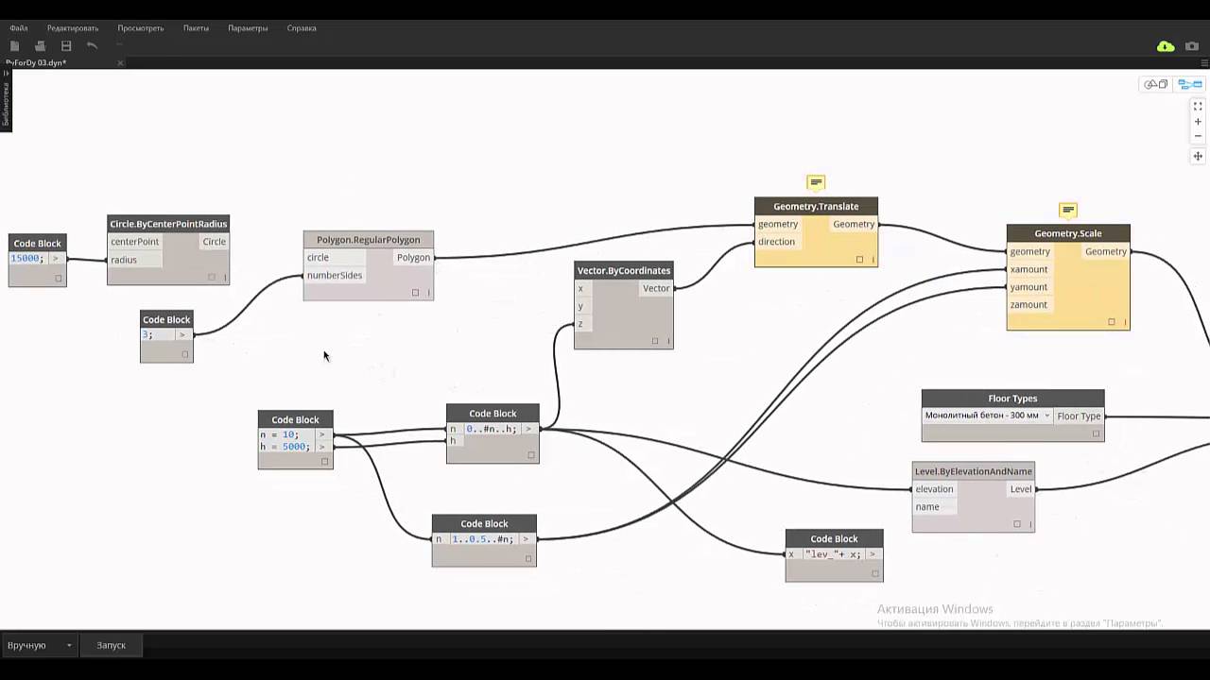Viewport: 1210px width, 680px height.
Task: Undo the last action via toolbar arrow
Action: (x=92, y=45)
